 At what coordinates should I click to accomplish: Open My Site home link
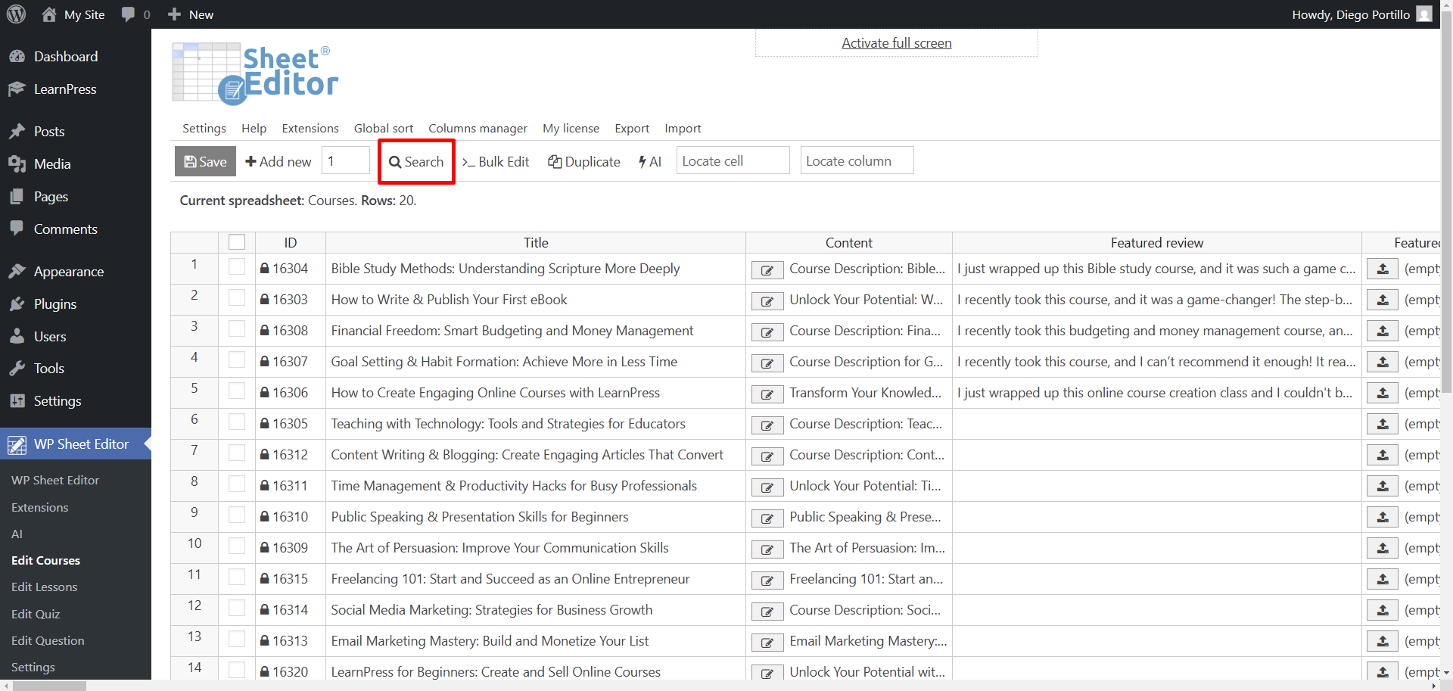pyautogui.click(x=73, y=14)
